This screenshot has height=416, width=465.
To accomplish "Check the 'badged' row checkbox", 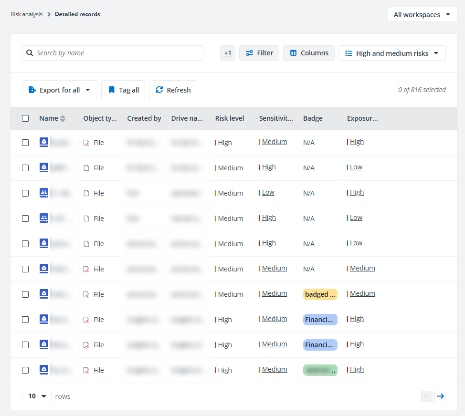I will pos(25,294).
